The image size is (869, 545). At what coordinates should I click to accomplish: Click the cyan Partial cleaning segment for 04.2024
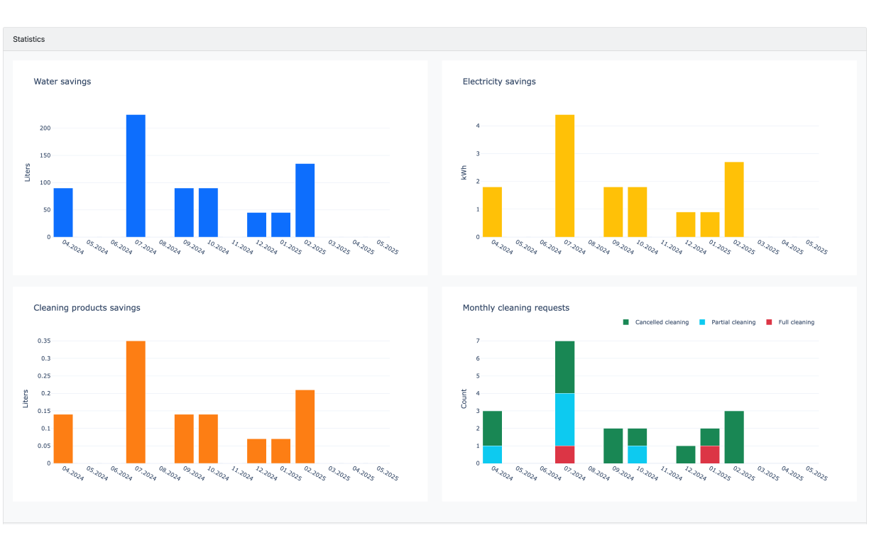point(492,455)
